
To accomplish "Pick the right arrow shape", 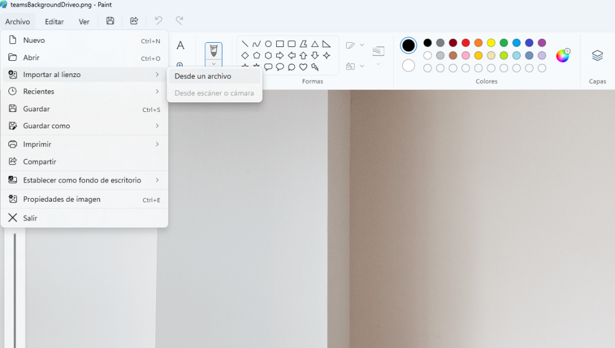I will [x=280, y=55].
